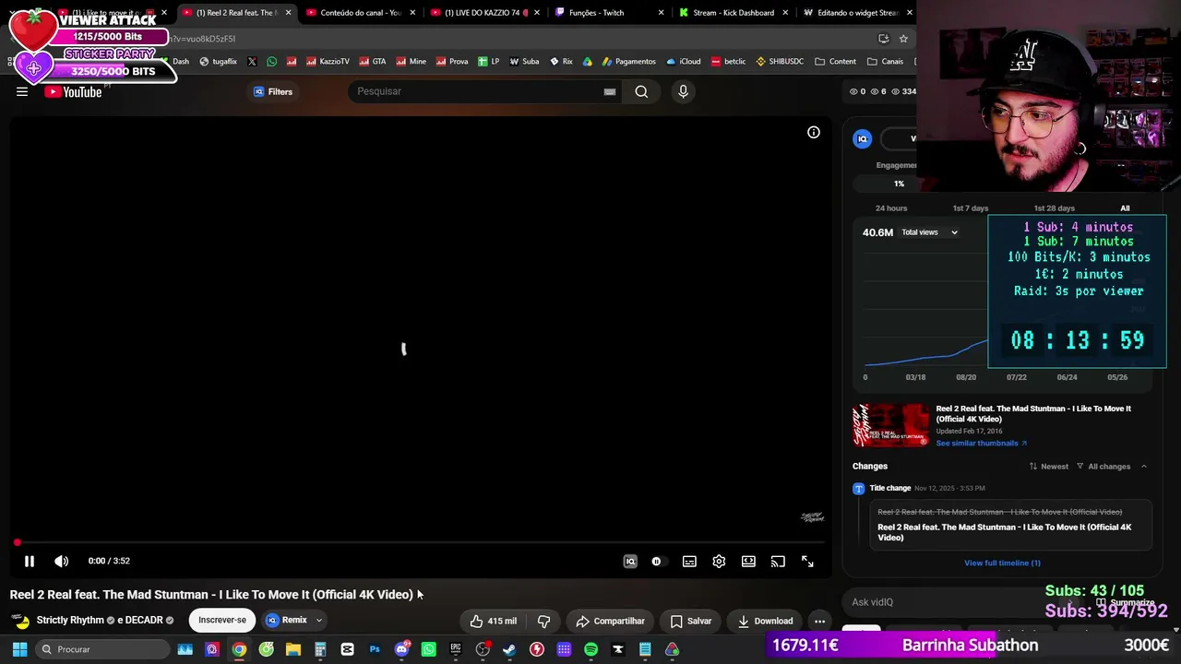Start voice search with microphone icon
Screen dimensions: 1181x664
coord(683,91)
